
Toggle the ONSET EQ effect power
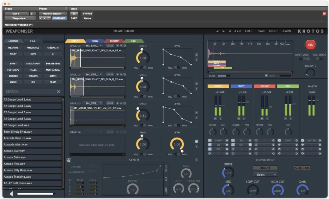click(210, 145)
